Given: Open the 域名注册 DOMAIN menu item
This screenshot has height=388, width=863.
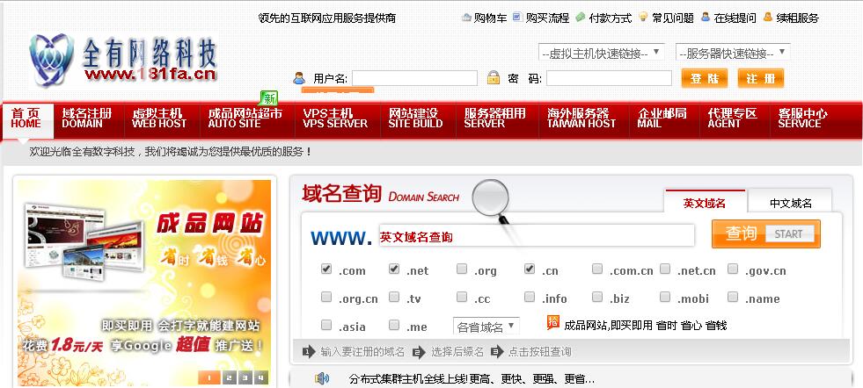Looking at the screenshot, I should [87, 119].
